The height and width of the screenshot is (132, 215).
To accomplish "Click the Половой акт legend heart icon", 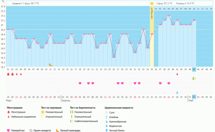I will pyautogui.click(x=8, y=130).
